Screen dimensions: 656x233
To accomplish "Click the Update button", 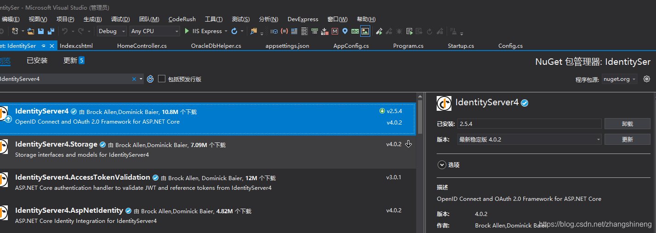I will 627,139.
